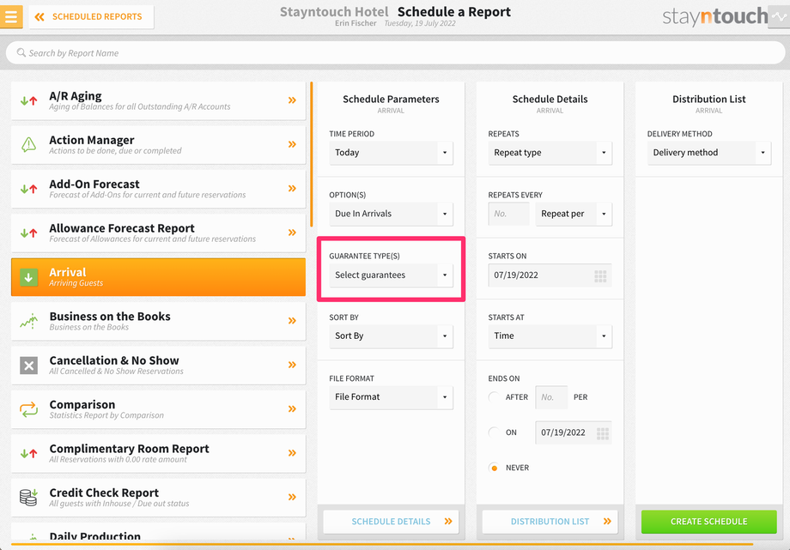Select the Ends On 'On' radio button

pos(495,432)
